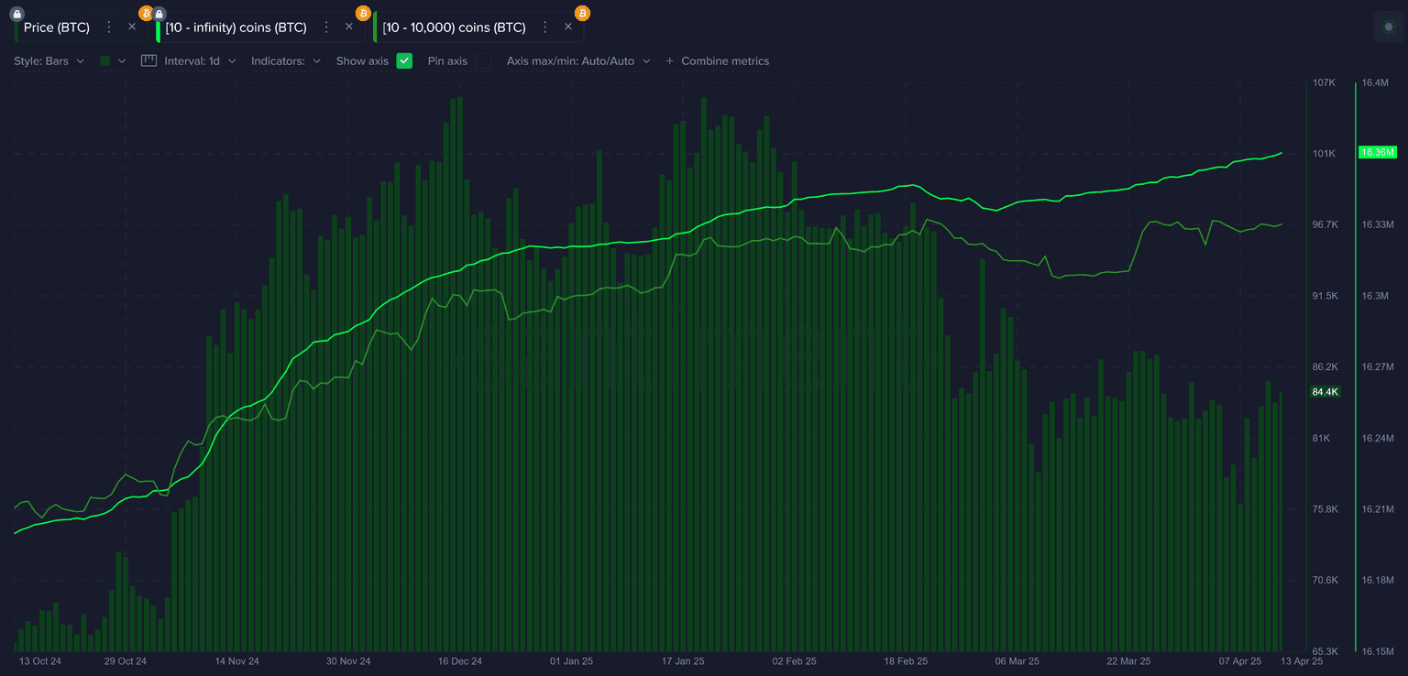Open the Price (BTC) three-dot options menu
The image size is (1408, 676).
coord(109,27)
